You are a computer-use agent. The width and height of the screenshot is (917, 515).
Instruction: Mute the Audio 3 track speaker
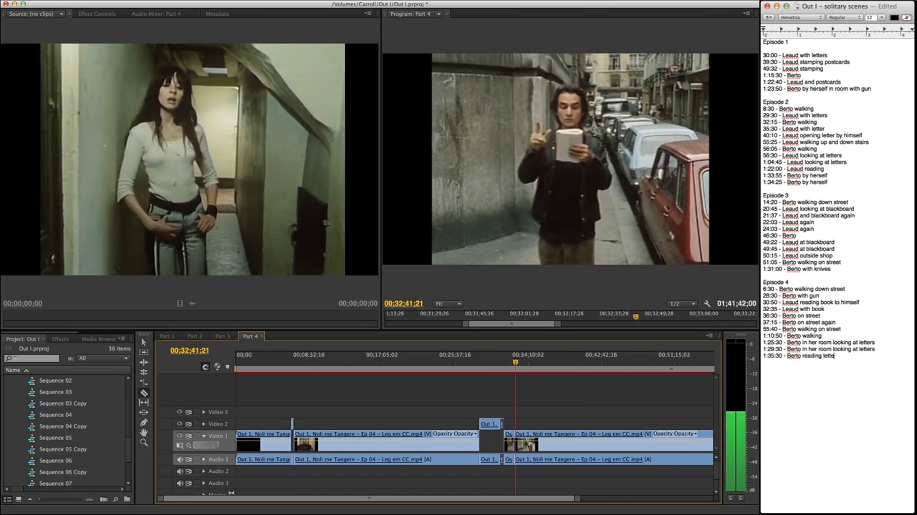pyautogui.click(x=179, y=483)
